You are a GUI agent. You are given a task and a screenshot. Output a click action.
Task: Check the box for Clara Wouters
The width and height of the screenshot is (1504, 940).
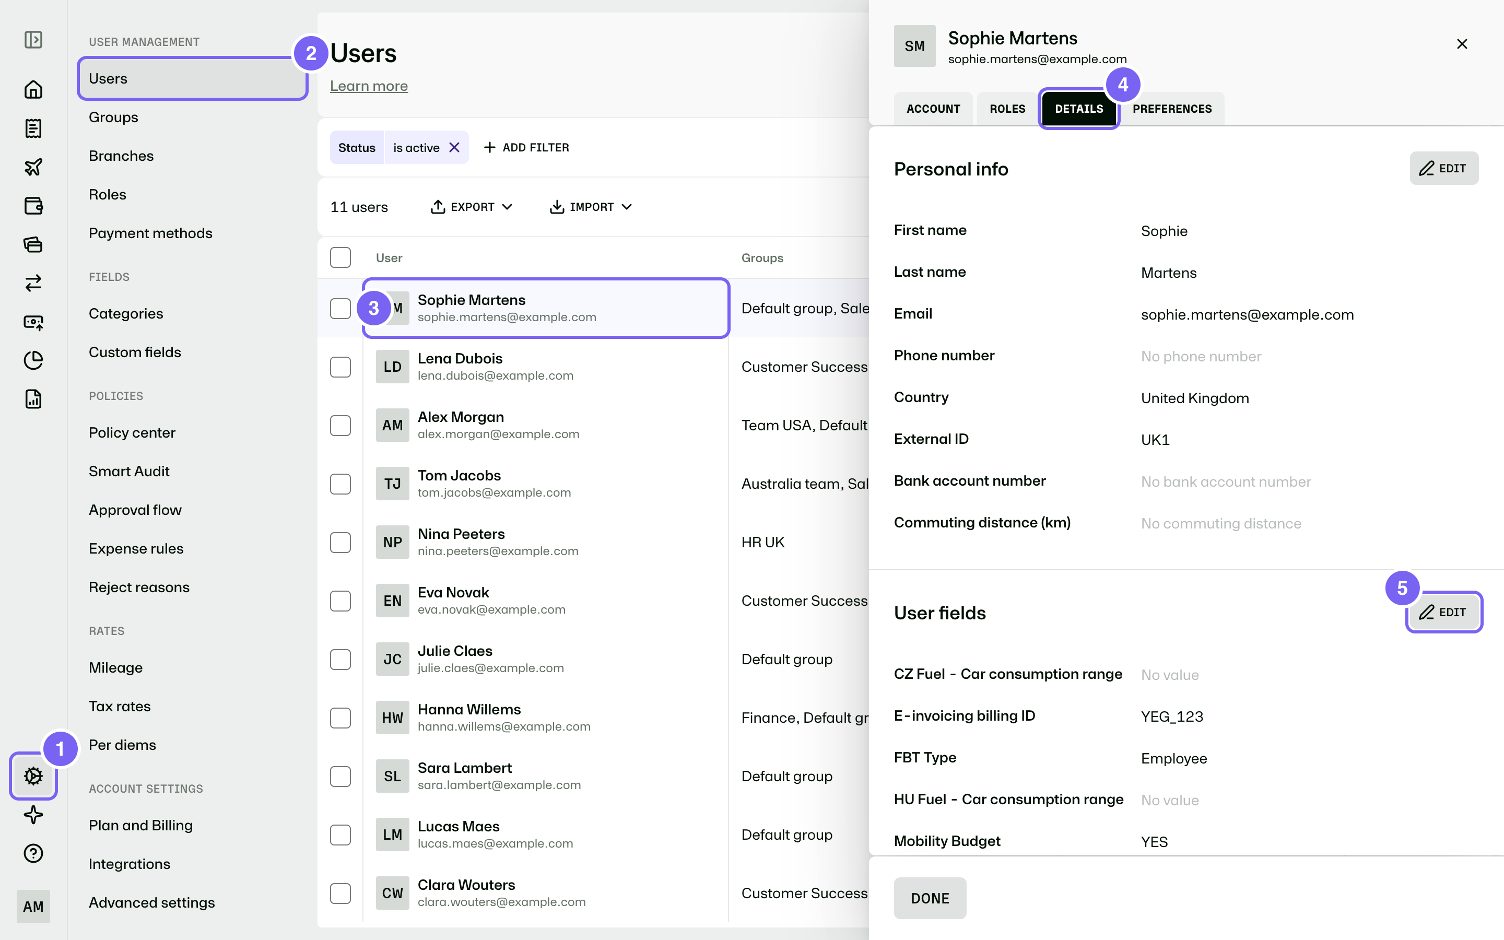(x=340, y=894)
